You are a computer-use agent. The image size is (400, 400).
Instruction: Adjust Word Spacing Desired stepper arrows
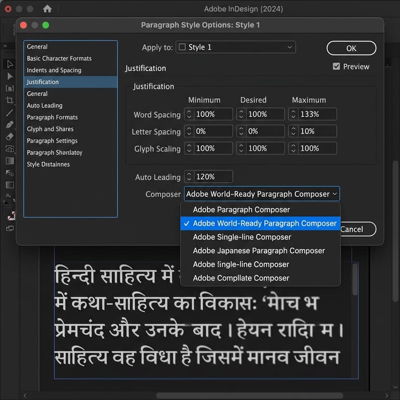(x=241, y=114)
